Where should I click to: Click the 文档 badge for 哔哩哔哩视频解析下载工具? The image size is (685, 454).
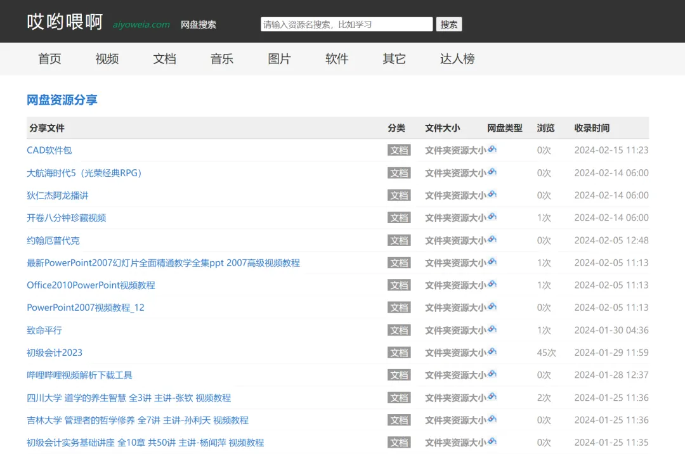coord(399,375)
